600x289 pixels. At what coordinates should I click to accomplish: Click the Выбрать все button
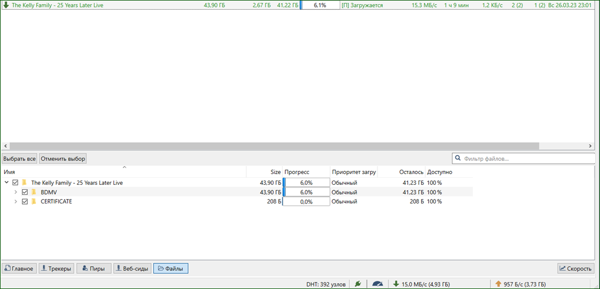[x=20, y=159]
